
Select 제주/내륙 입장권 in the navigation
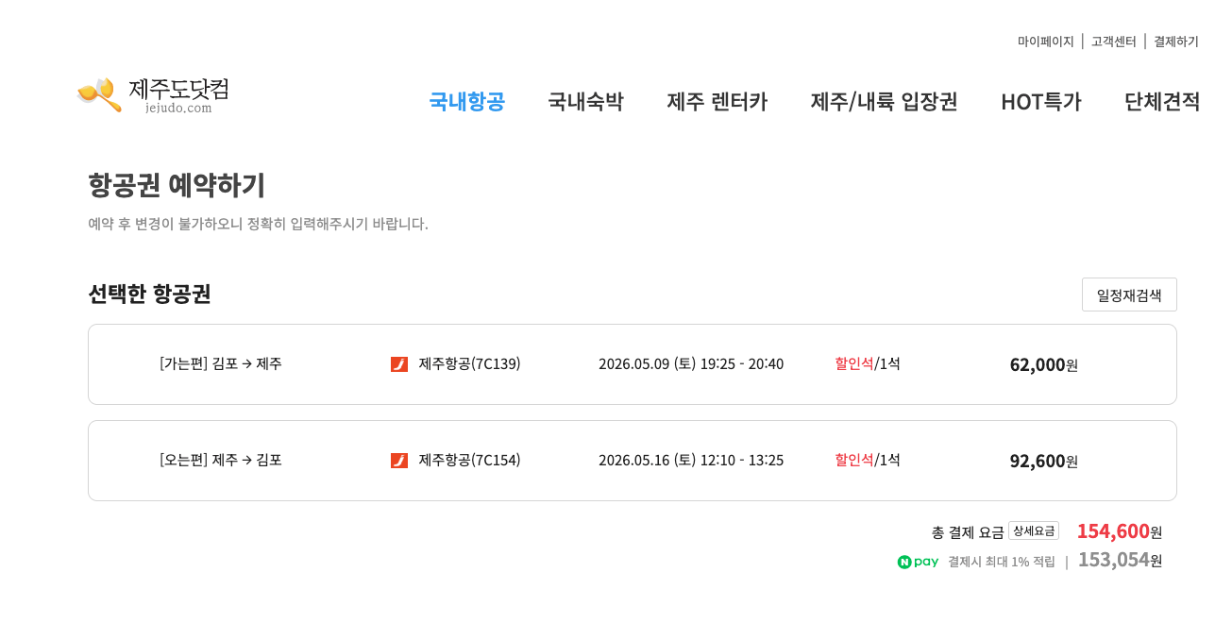click(884, 102)
